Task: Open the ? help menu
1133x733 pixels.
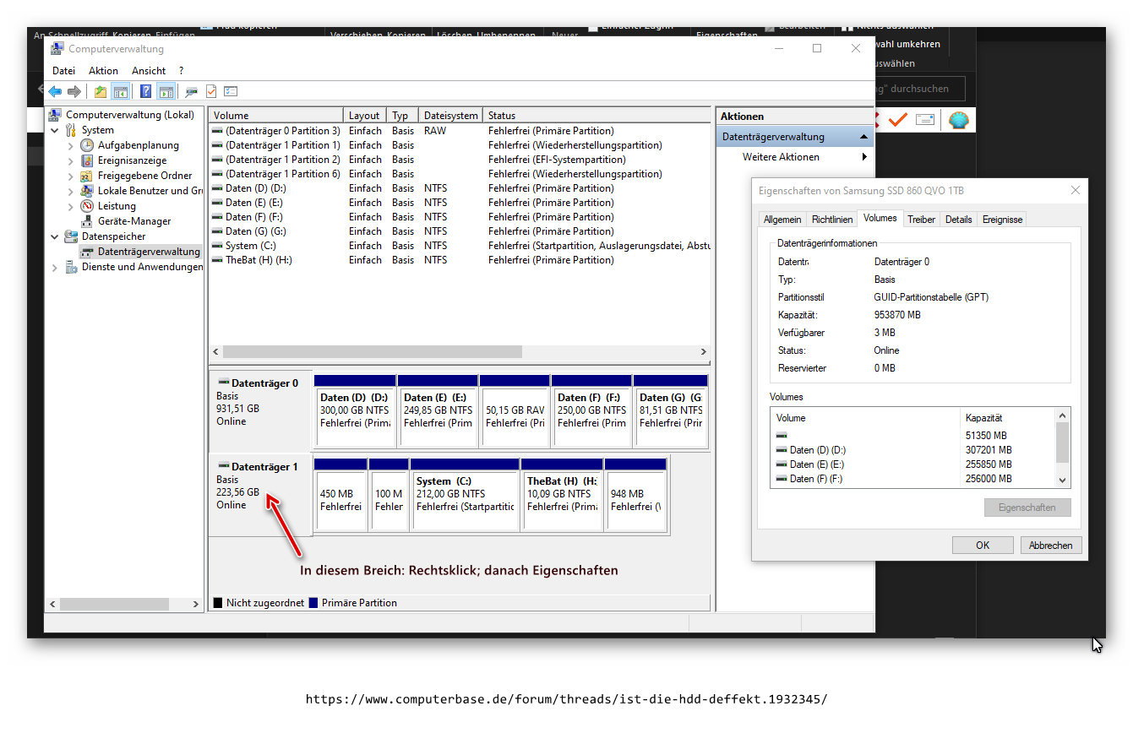Action: click(x=181, y=71)
